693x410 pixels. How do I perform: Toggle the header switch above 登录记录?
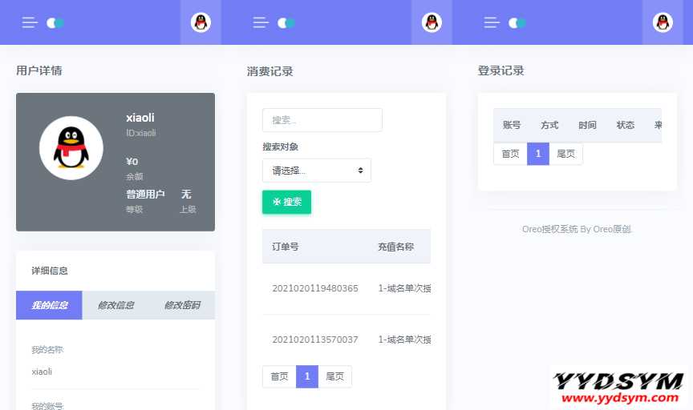point(517,22)
